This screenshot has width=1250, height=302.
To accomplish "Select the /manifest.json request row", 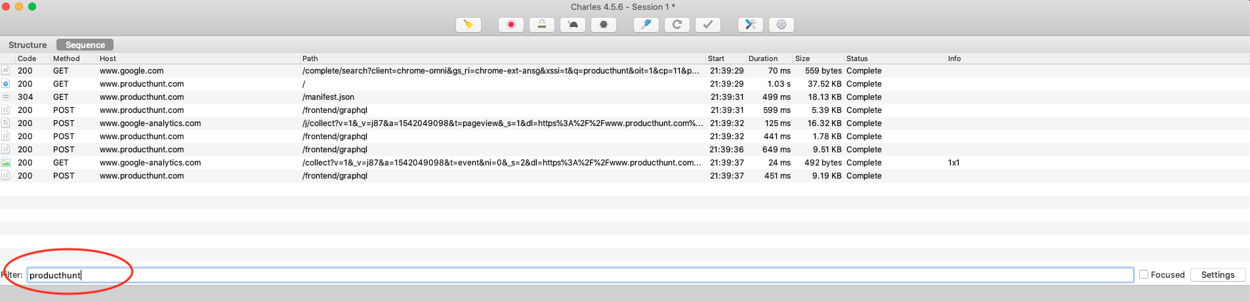I will (x=328, y=97).
